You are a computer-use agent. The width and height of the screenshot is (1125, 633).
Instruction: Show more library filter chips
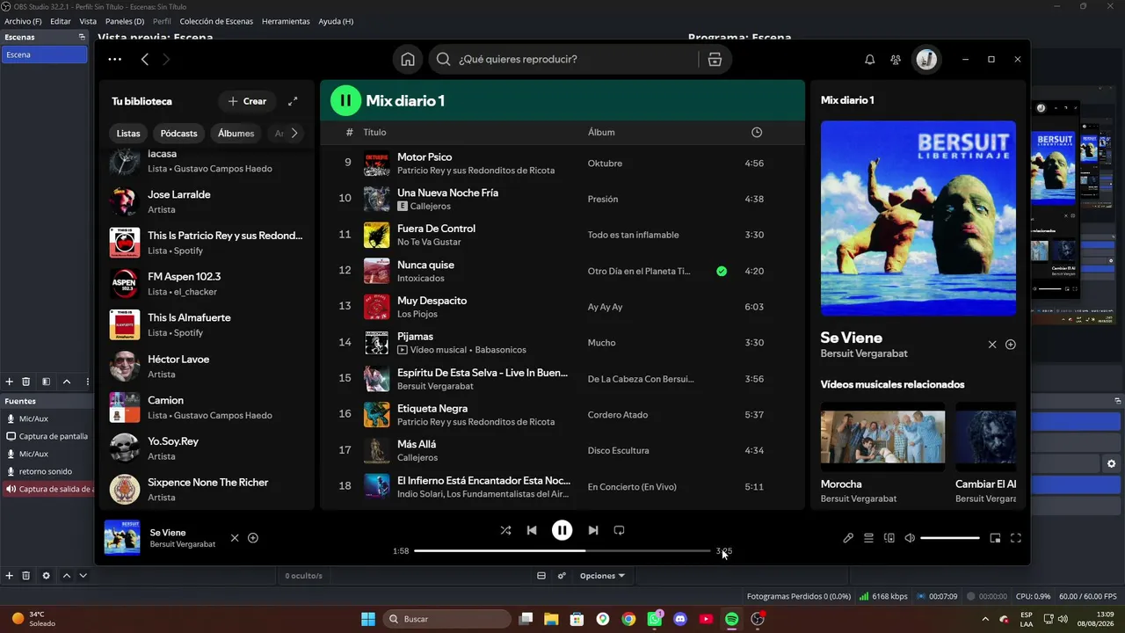coord(294,134)
